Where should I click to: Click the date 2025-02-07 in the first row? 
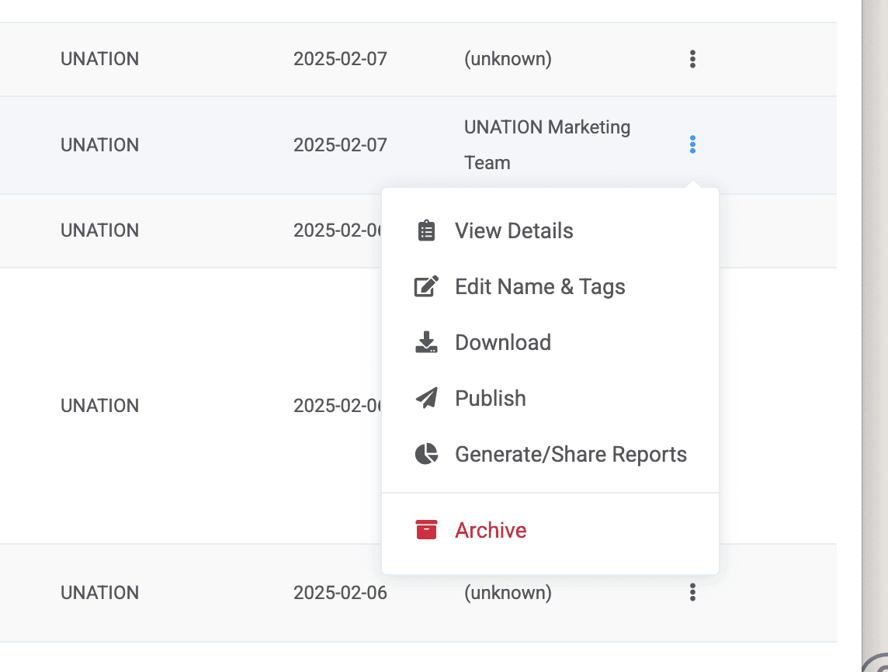(340, 59)
